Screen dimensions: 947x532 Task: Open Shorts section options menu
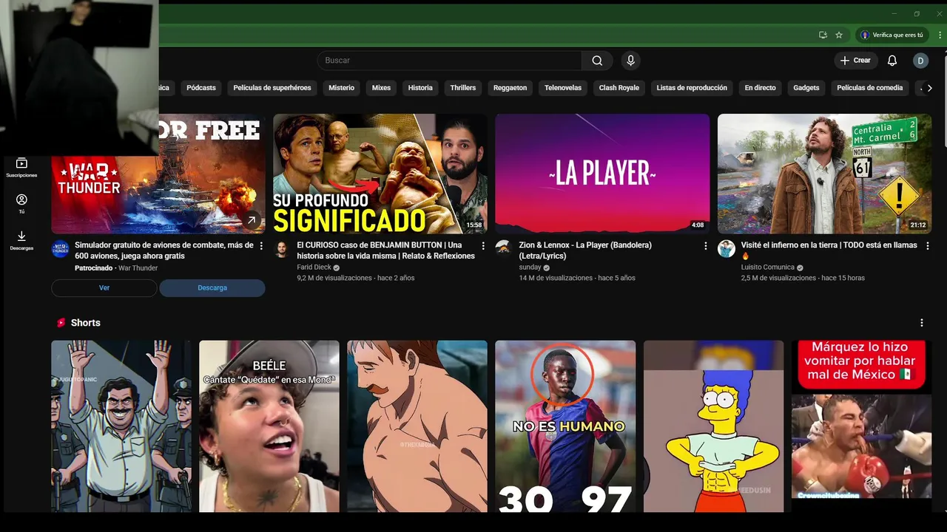click(x=922, y=323)
